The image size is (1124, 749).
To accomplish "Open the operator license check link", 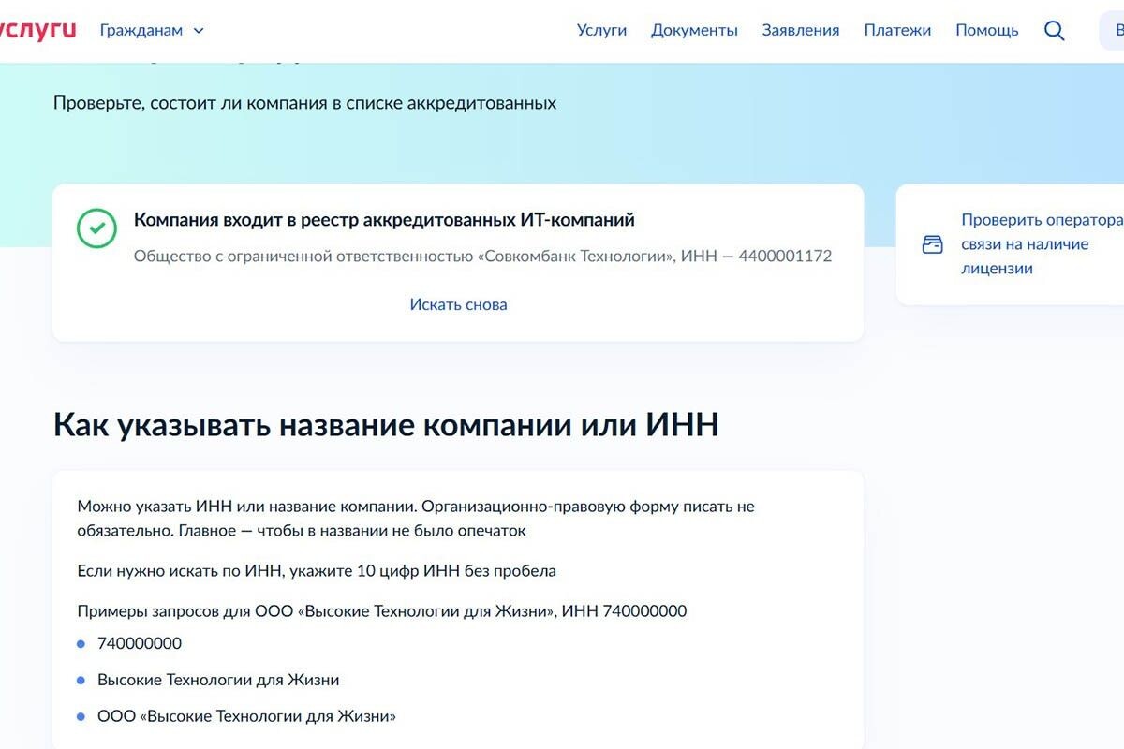I will click(1040, 243).
